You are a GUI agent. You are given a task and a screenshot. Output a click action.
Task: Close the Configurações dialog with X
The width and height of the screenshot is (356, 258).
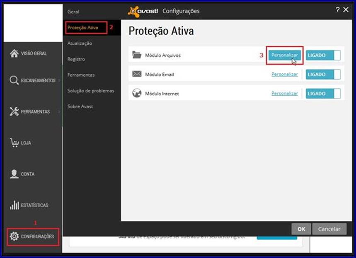[x=346, y=10]
